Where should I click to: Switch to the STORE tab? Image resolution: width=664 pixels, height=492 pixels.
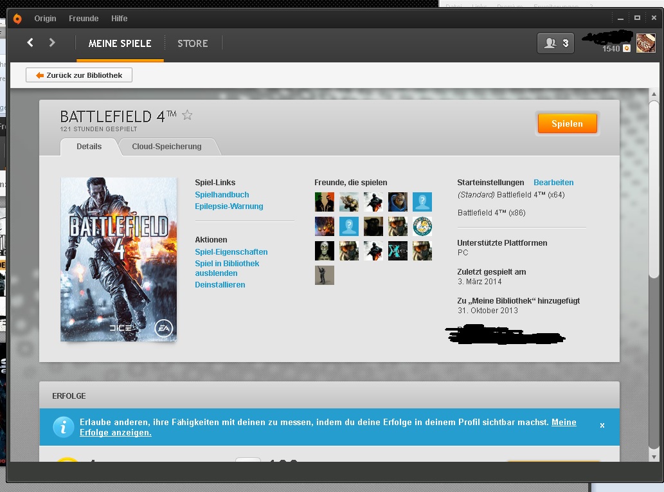[x=193, y=44]
